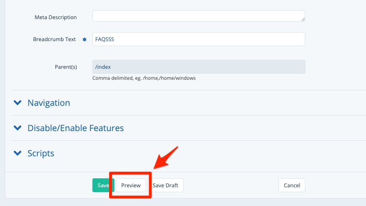Image resolution: width=366 pixels, height=206 pixels.
Task: Click the Save Draft button
Action: tap(166, 185)
